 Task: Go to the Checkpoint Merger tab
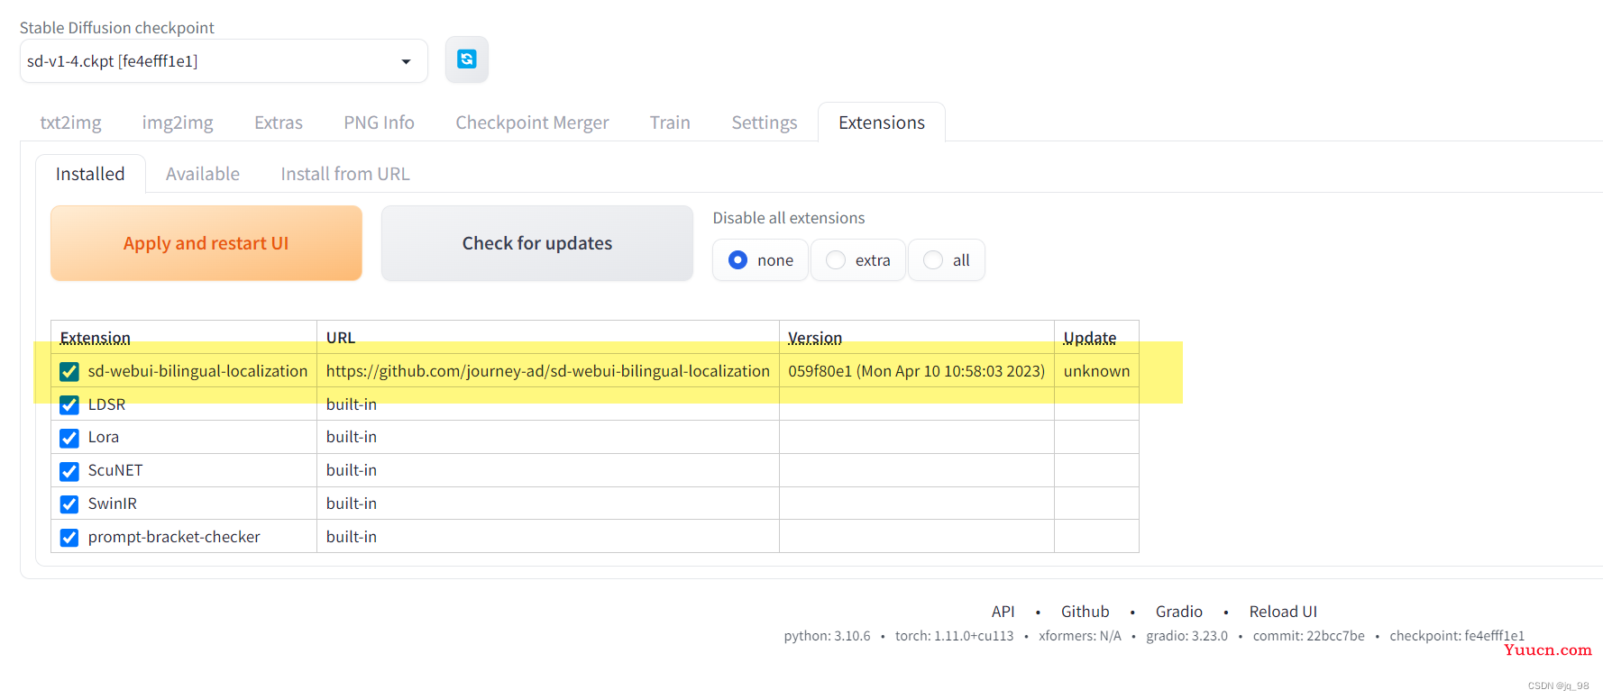pyautogui.click(x=532, y=123)
